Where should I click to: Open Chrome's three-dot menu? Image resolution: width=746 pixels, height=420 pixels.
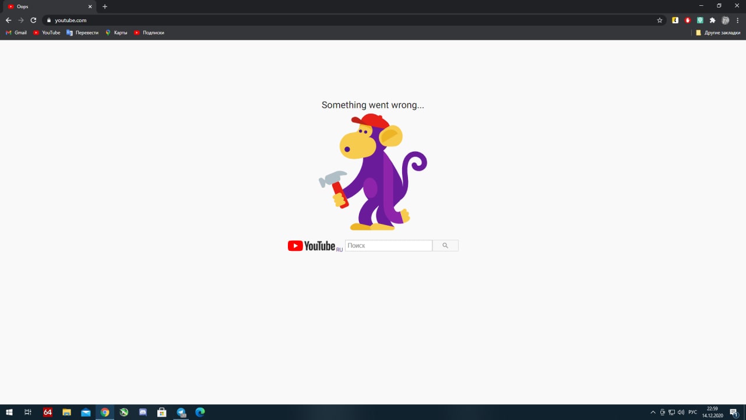737,20
